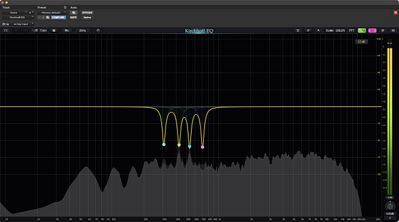Select next preset plus button
This screenshot has height=222, width=399.
pyautogui.click(x=43, y=18)
